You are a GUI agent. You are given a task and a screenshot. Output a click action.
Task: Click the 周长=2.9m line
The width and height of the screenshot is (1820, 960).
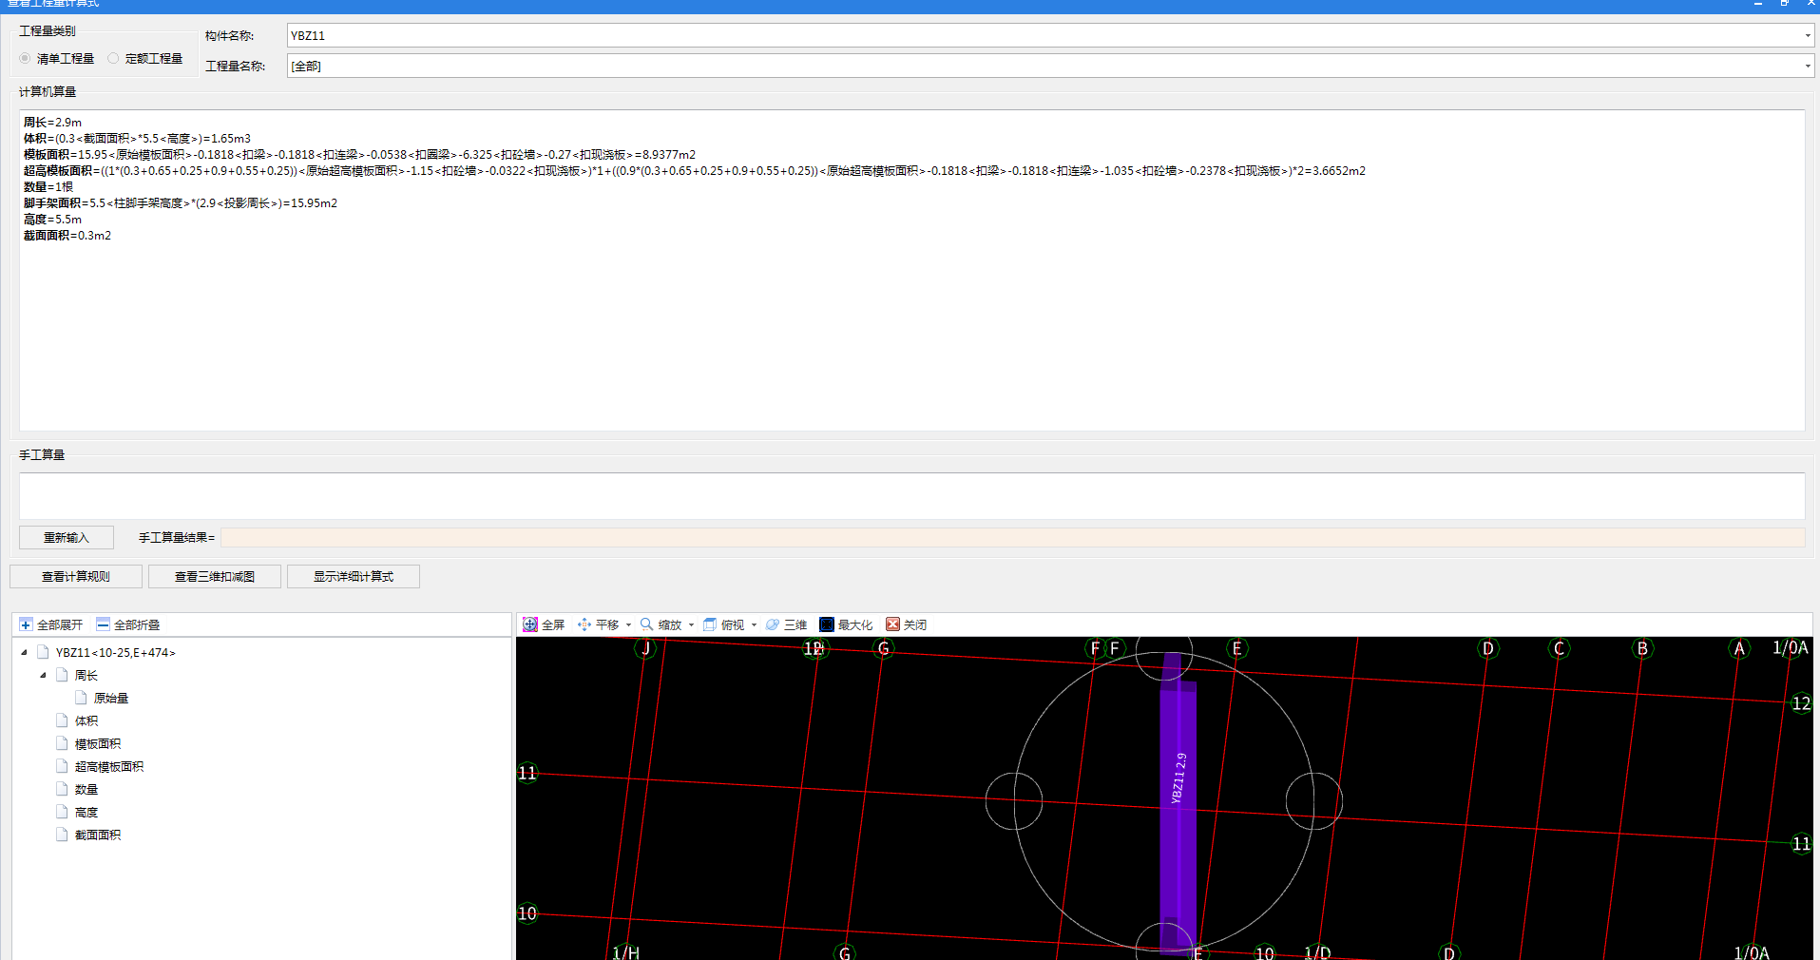[52, 123]
